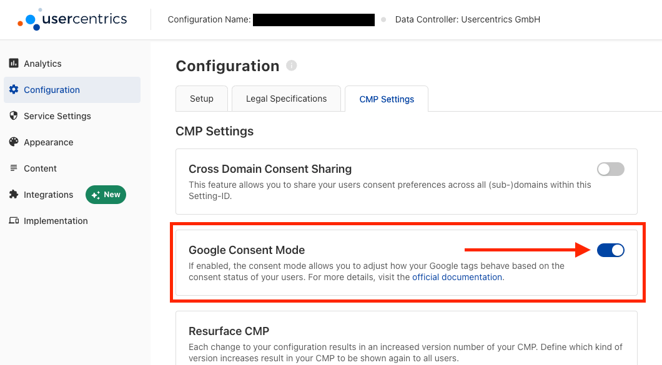
Task: Switch to the Setup tab
Action: click(201, 99)
